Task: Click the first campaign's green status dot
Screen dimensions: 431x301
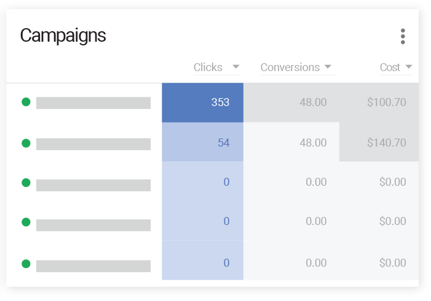Action: pos(26,102)
